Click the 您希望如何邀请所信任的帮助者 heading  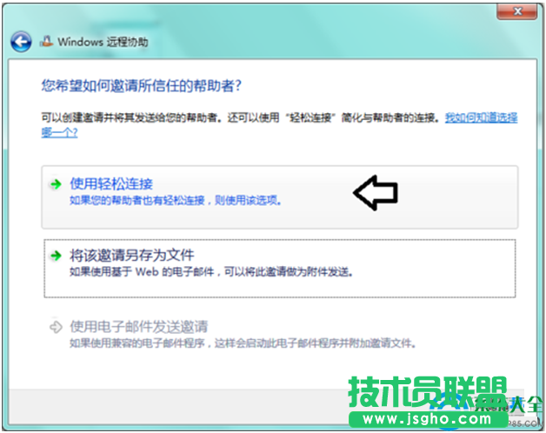(x=142, y=86)
